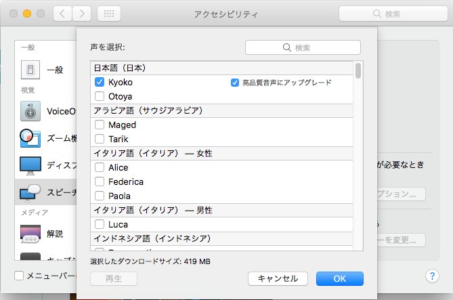Click the メディア sidebar section label
The height and width of the screenshot is (300, 453).
coord(35,213)
